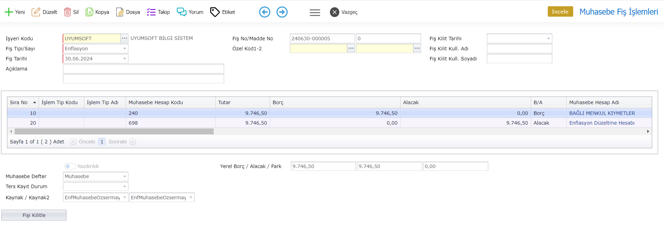Expand the Kaynak2 dropdown
The height and width of the screenshot is (226, 664).
click(191, 198)
